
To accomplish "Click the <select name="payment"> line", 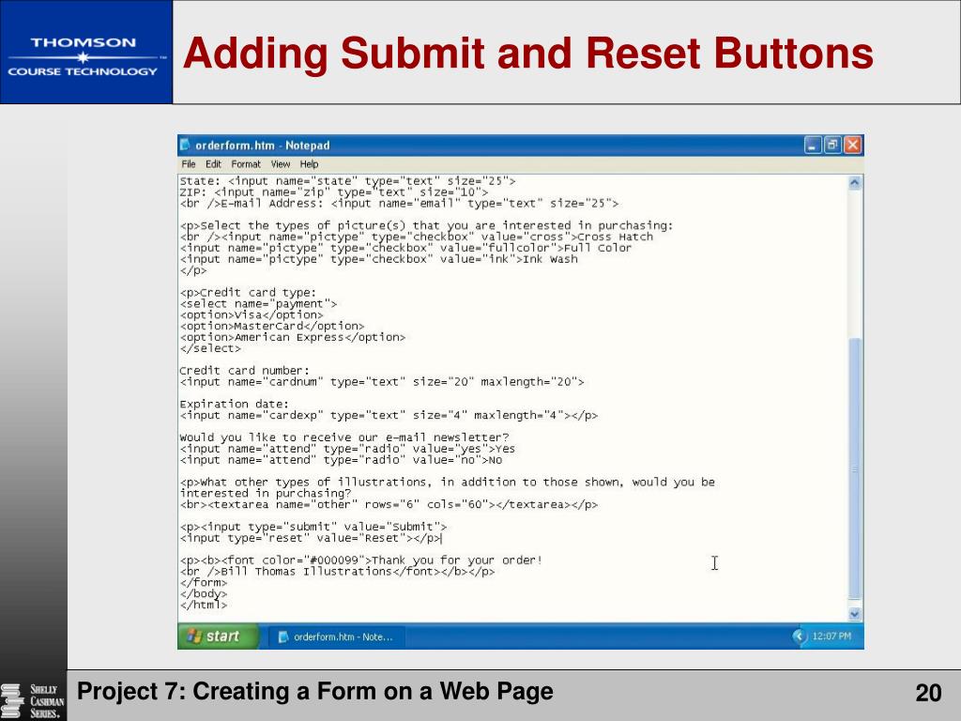I will click(x=258, y=304).
